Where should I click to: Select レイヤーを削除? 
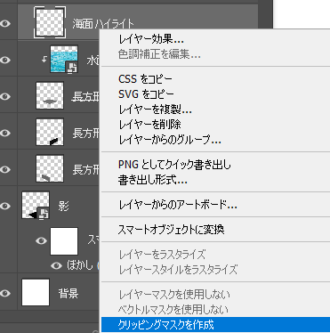(x=149, y=125)
